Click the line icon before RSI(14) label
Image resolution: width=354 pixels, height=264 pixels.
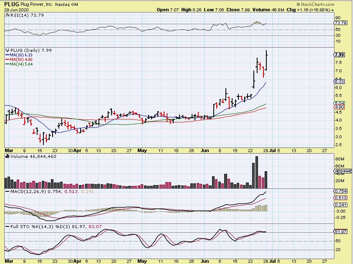pyautogui.click(x=7, y=15)
